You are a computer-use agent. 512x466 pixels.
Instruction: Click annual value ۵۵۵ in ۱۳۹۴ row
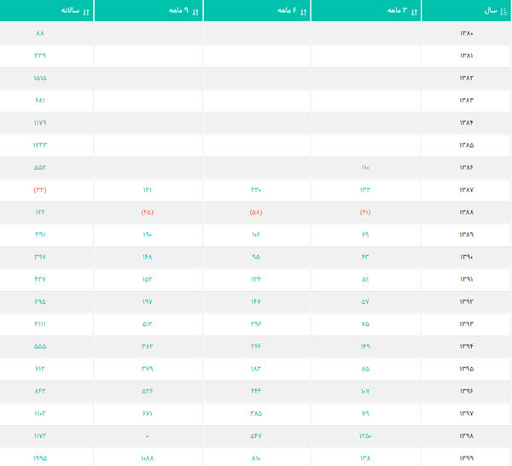40,347
